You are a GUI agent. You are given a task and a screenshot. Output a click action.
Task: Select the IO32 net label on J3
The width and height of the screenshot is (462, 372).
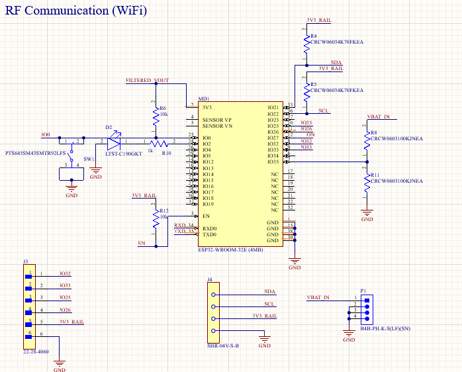65,273
